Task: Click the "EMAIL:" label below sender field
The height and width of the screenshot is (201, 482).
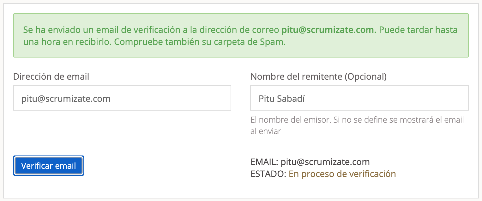Action: 264,162
